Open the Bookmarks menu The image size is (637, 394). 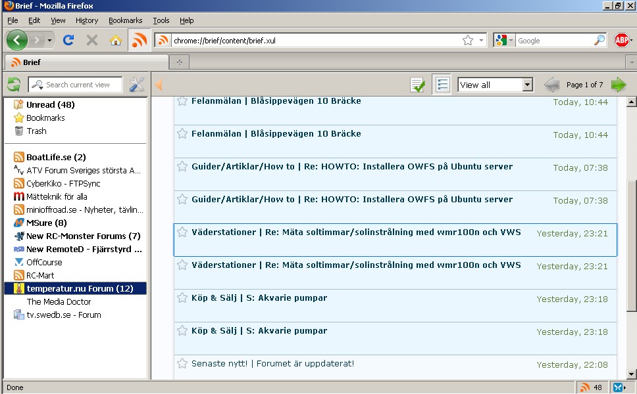coord(125,20)
